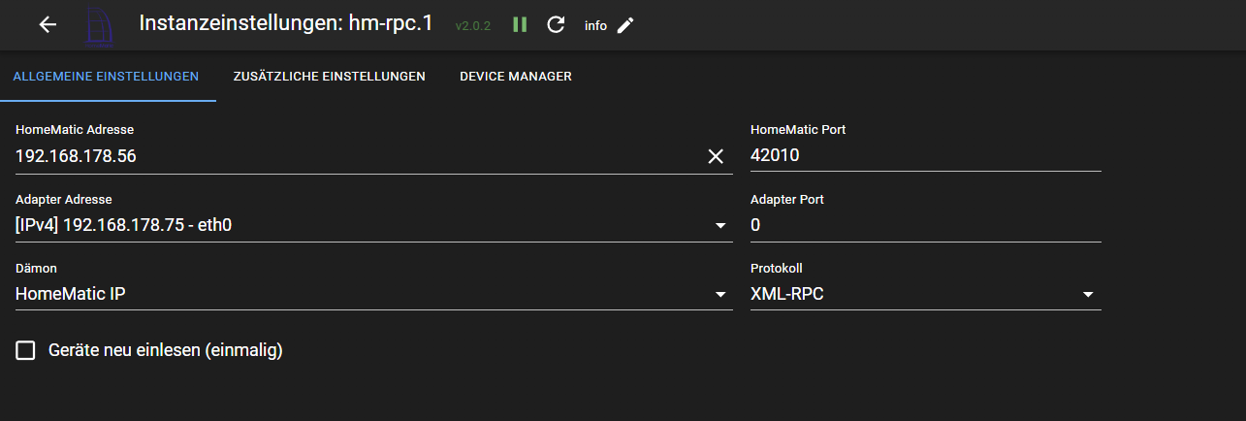This screenshot has width=1246, height=421.
Task: Open the Device Manager tab
Action: pyautogui.click(x=515, y=77)
